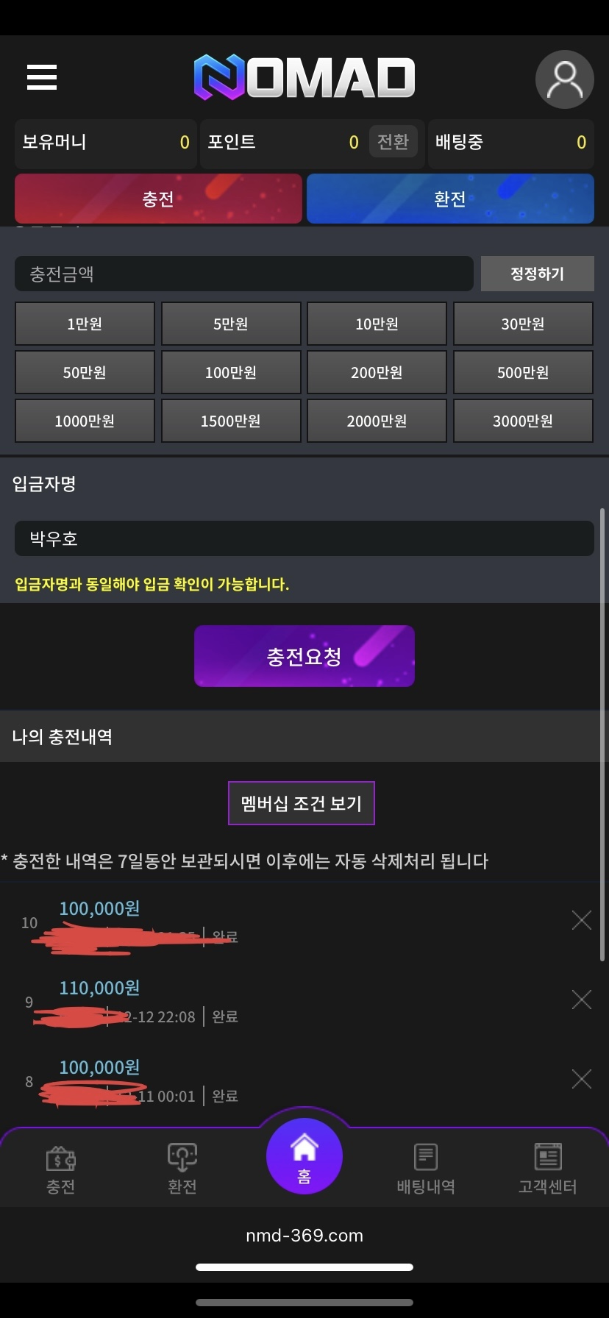Switch to the blue 환전 tab
This screenshot has width=609, height=1318.
(x=450, y=199)
